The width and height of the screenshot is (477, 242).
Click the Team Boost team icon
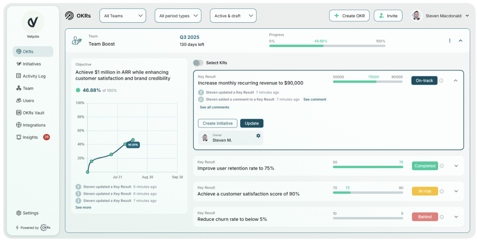point(77,41)
